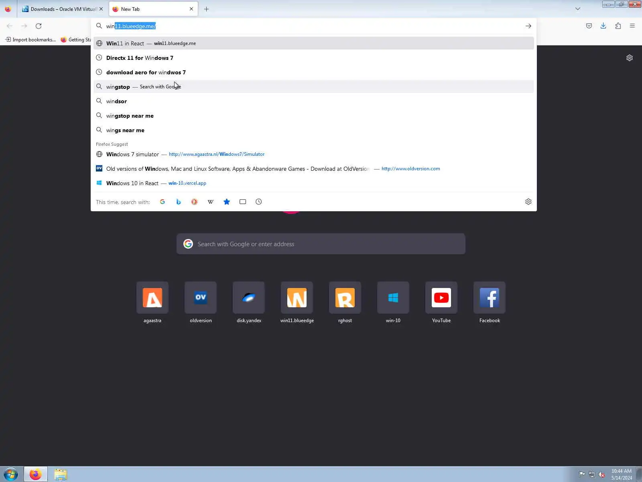Open Windows 10 in React suggestion
The image size is (642, 482).
coord(314,183)
